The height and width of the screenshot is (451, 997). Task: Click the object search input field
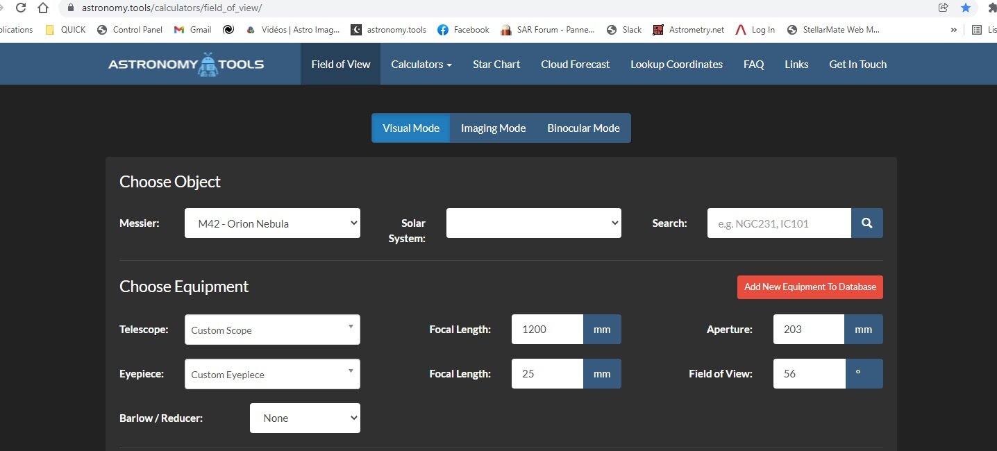779,223
